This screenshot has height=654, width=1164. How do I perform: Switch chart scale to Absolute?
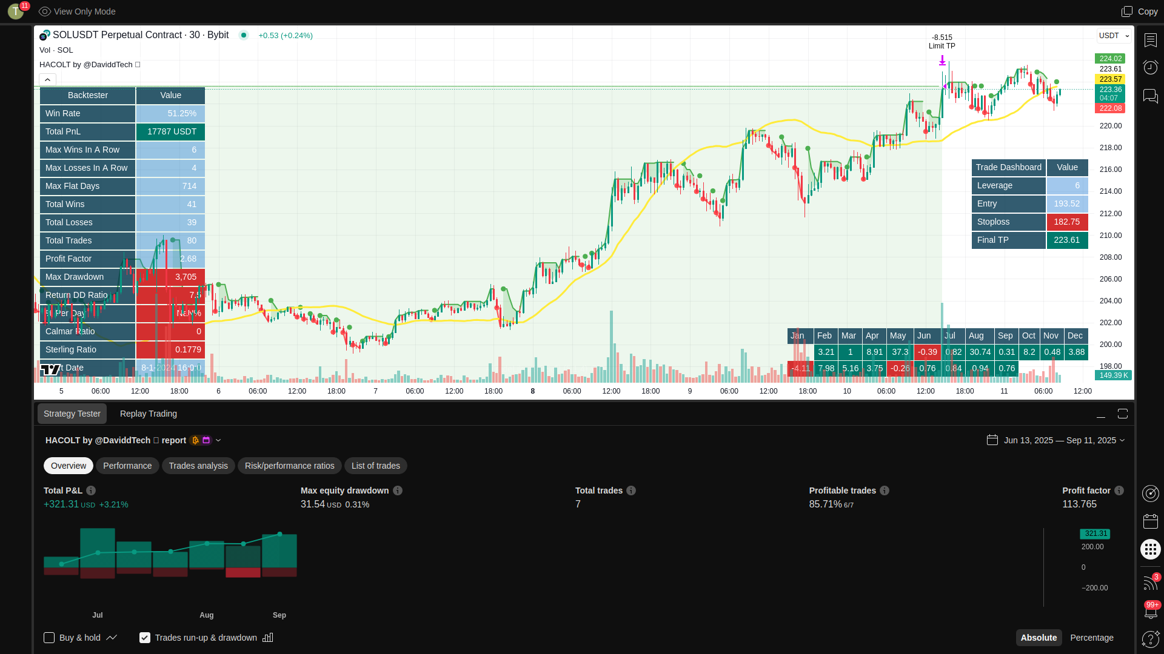click(x=1039, y=638)
